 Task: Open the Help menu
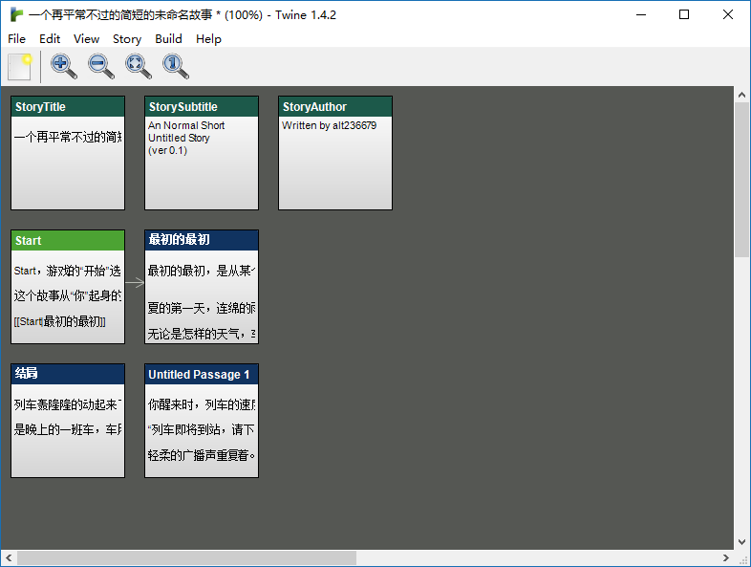pyautogui.click(x=208, y=39)
